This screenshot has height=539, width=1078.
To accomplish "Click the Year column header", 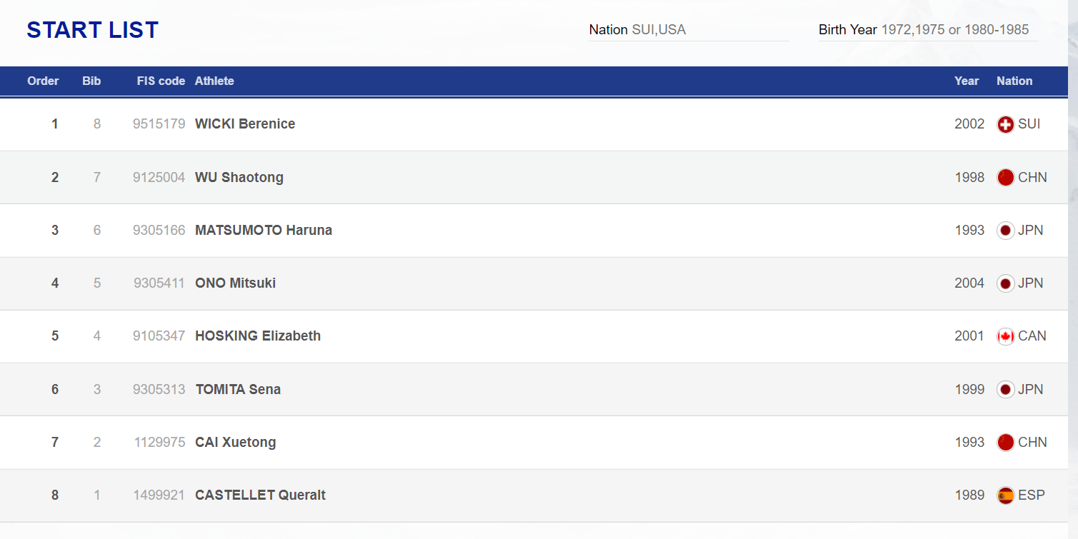I will click(x=966, y=81).
